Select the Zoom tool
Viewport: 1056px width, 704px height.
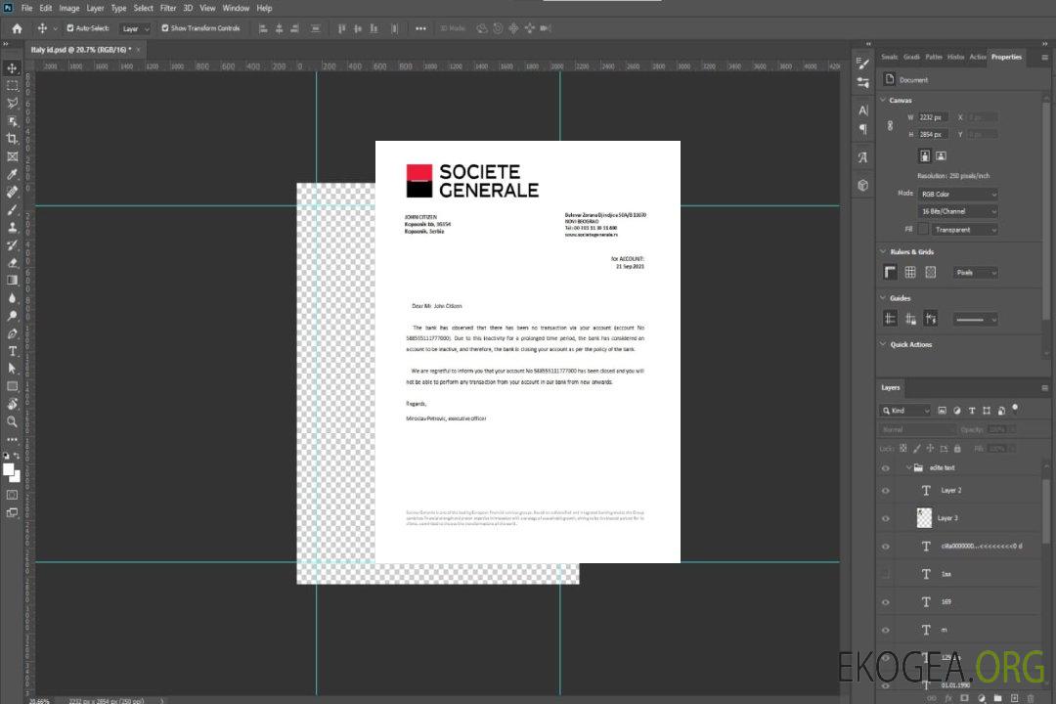pos(12,421)
